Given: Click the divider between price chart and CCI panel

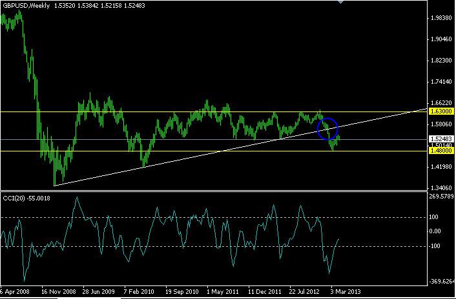Looking at the screenshot, I should 213,191.
